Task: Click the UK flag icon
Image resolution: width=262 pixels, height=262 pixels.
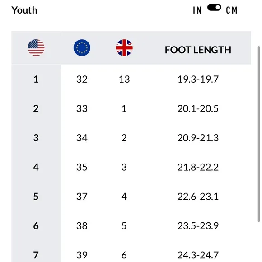Action: click(124, 48)
